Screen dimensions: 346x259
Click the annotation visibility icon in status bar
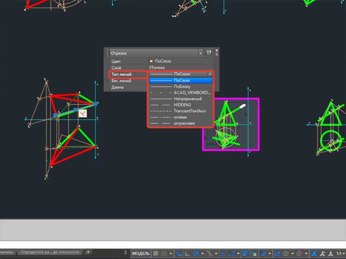[312, 253]
